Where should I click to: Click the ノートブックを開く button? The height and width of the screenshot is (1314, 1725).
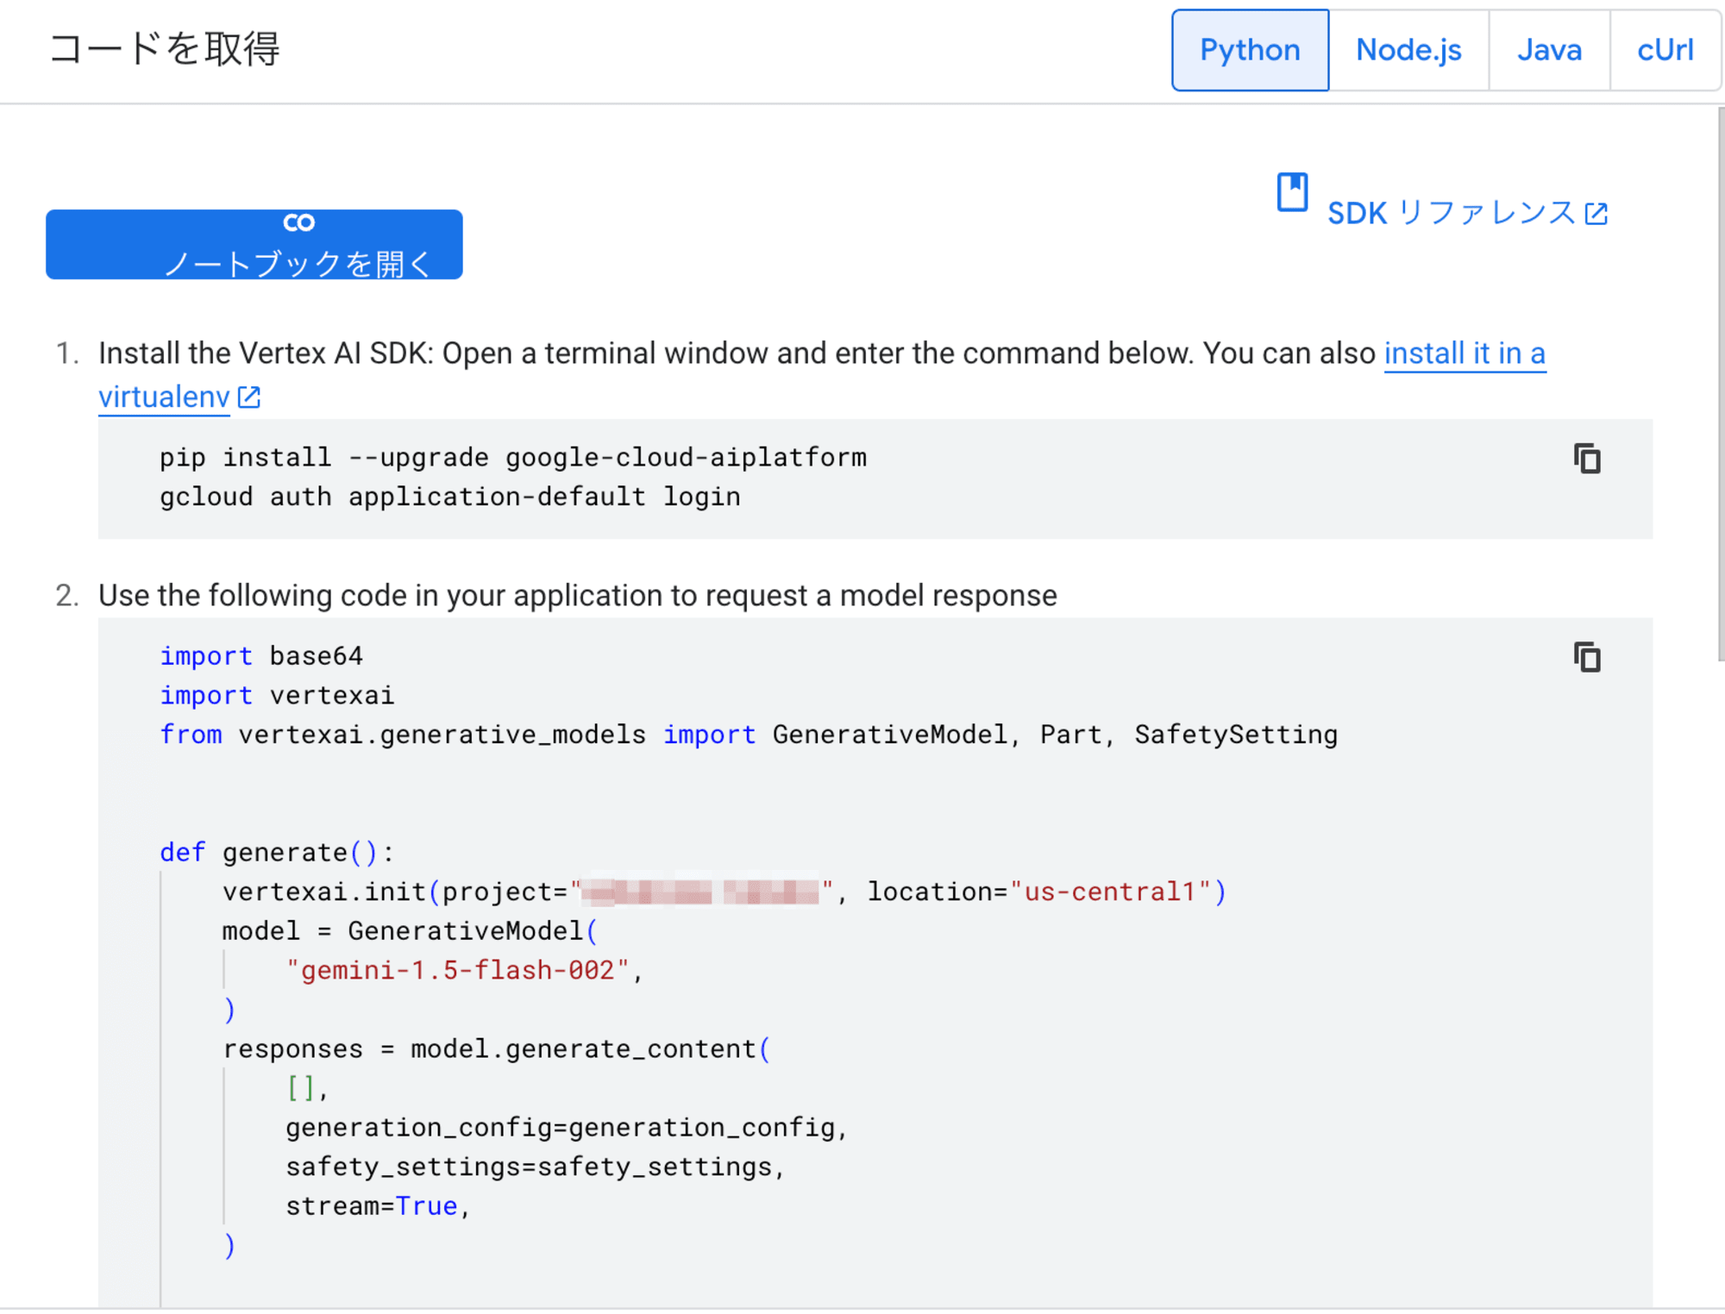tap(254, 244)
